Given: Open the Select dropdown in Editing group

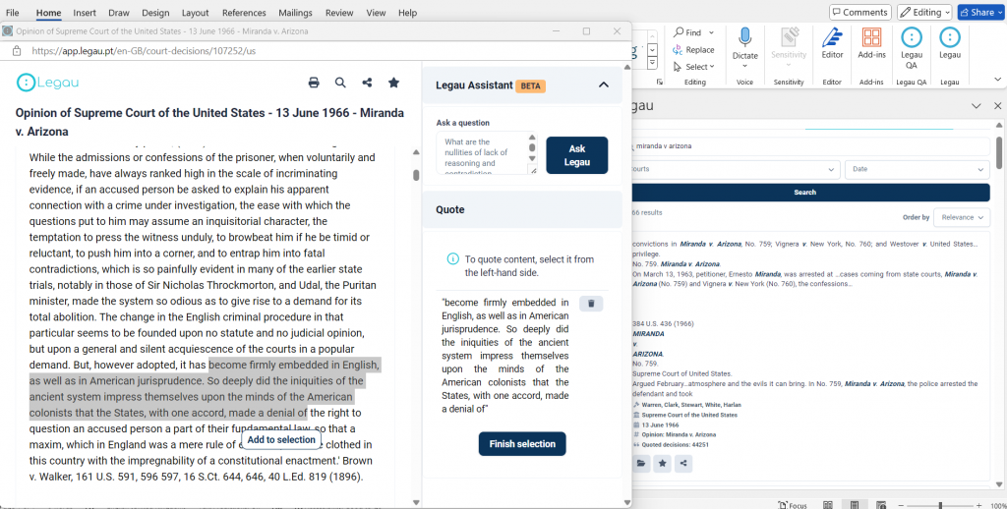Looking at the screenshot, I should 694,67.
